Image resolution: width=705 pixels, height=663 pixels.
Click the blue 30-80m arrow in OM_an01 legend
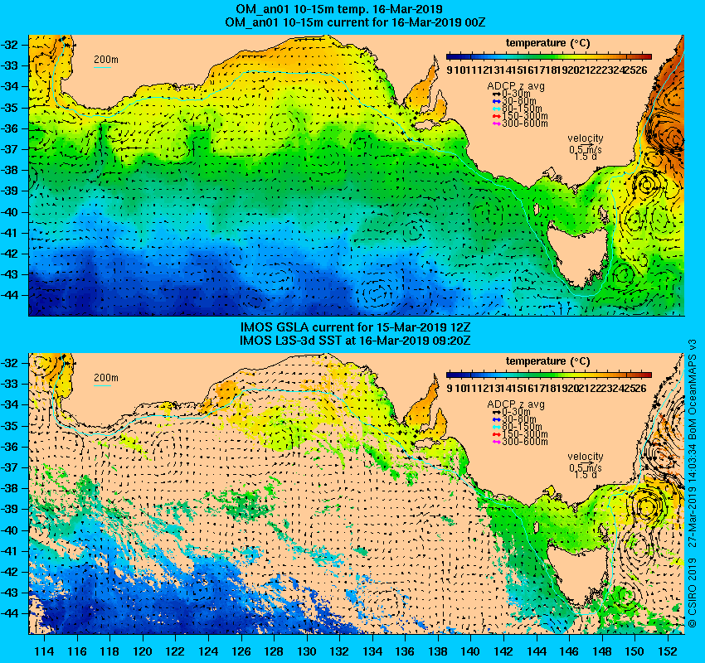coord(496,101)
